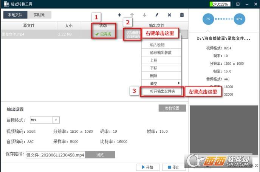Select 输入秘钥 in context menu
Viewport: 260px width, 172px height.
161,45
